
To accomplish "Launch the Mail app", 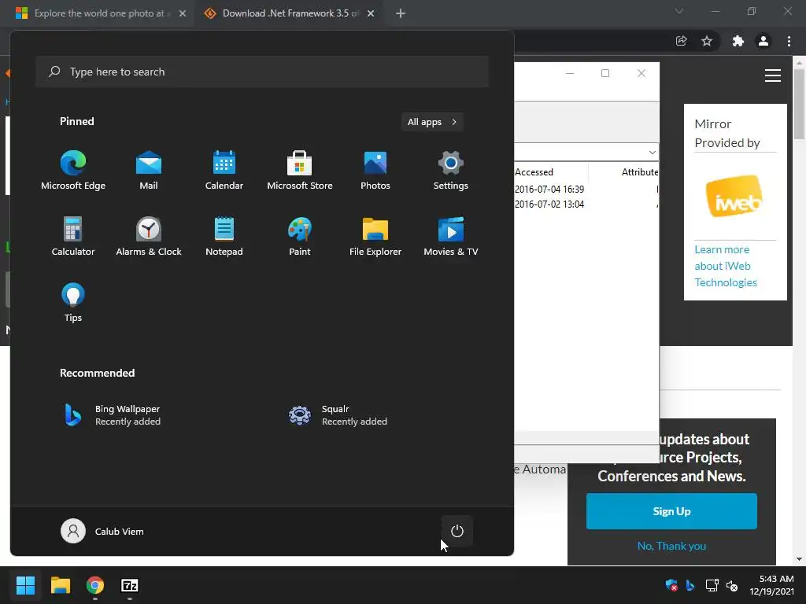I will point(149,171).
